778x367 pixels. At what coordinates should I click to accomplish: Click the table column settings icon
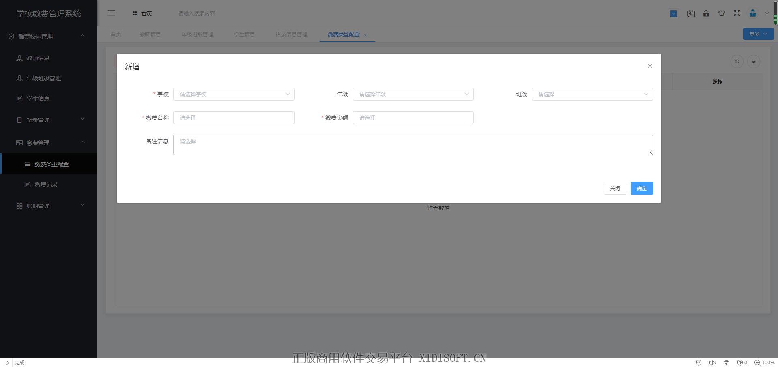[x=754, y=62]
